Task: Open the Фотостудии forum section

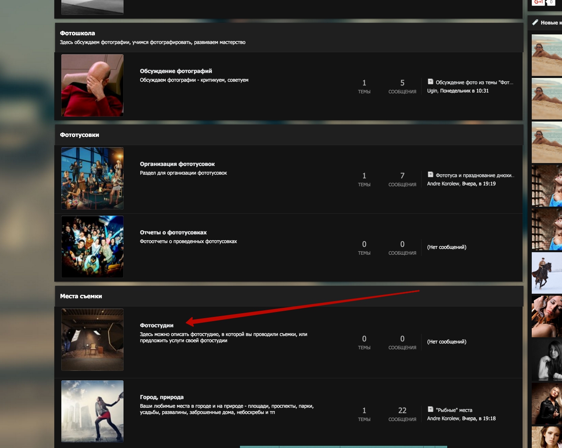Action: click(156, 325)
